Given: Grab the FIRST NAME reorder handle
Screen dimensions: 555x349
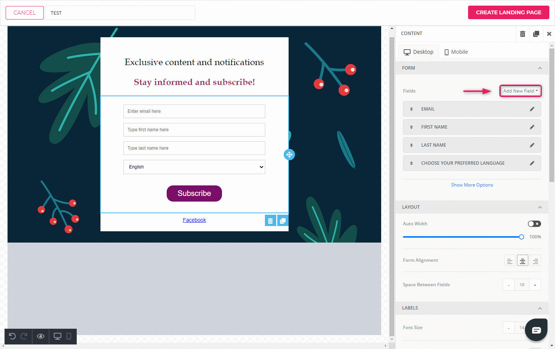Looking at the screenshot, I should coord(411,127).
